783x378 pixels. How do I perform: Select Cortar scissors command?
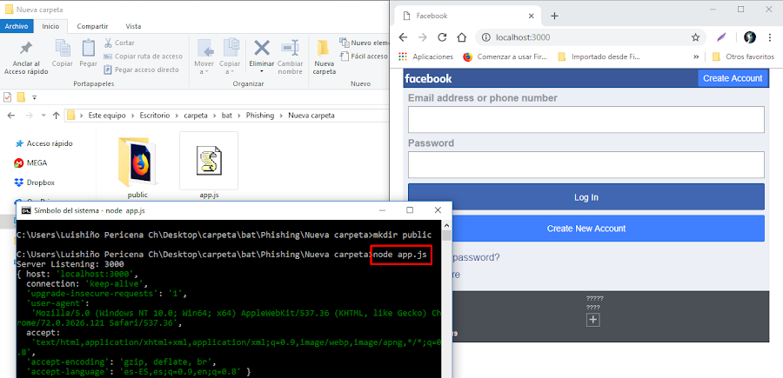[119, 43]
